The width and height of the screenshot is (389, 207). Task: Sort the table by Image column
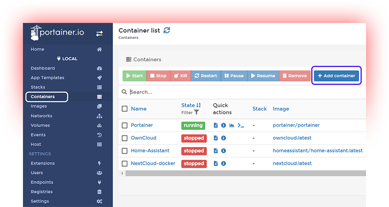coord(281,109)
